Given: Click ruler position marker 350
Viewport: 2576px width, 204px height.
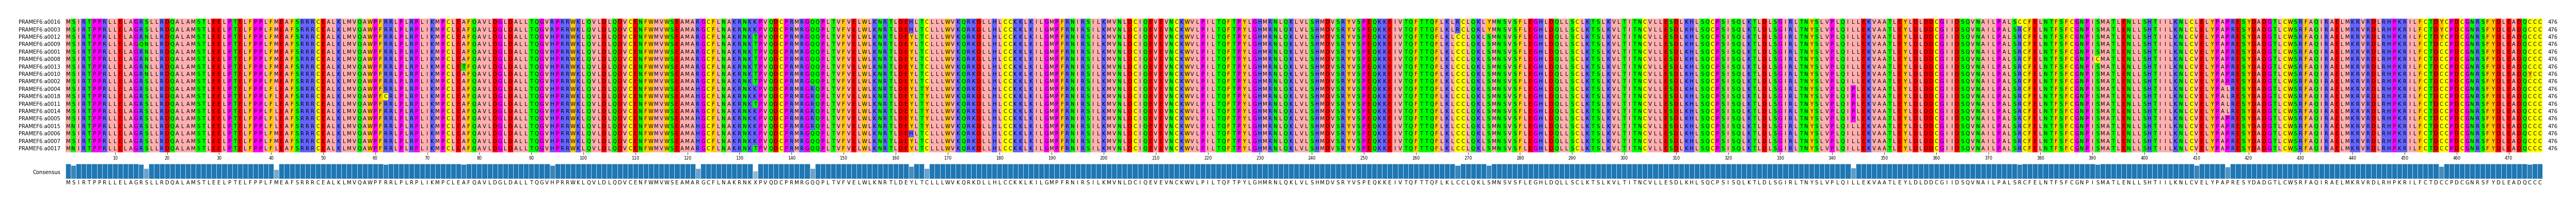Looking at the screenshot, I should [x=1884, y=158].
